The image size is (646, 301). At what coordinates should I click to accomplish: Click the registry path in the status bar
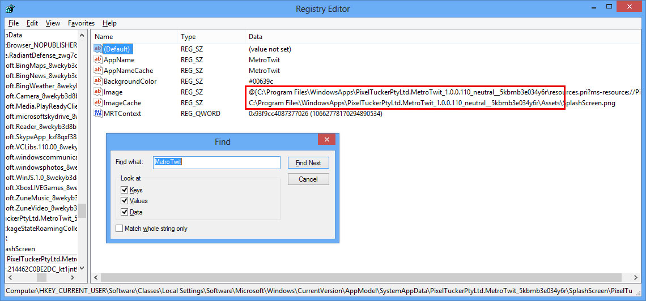[x=319, y=291]
